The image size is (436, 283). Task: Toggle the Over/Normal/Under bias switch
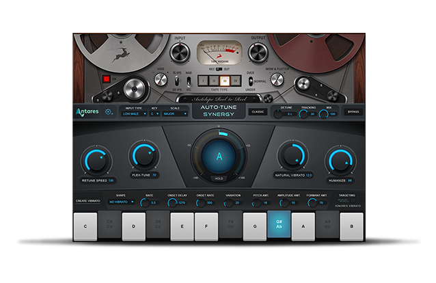tap(251, 81)
